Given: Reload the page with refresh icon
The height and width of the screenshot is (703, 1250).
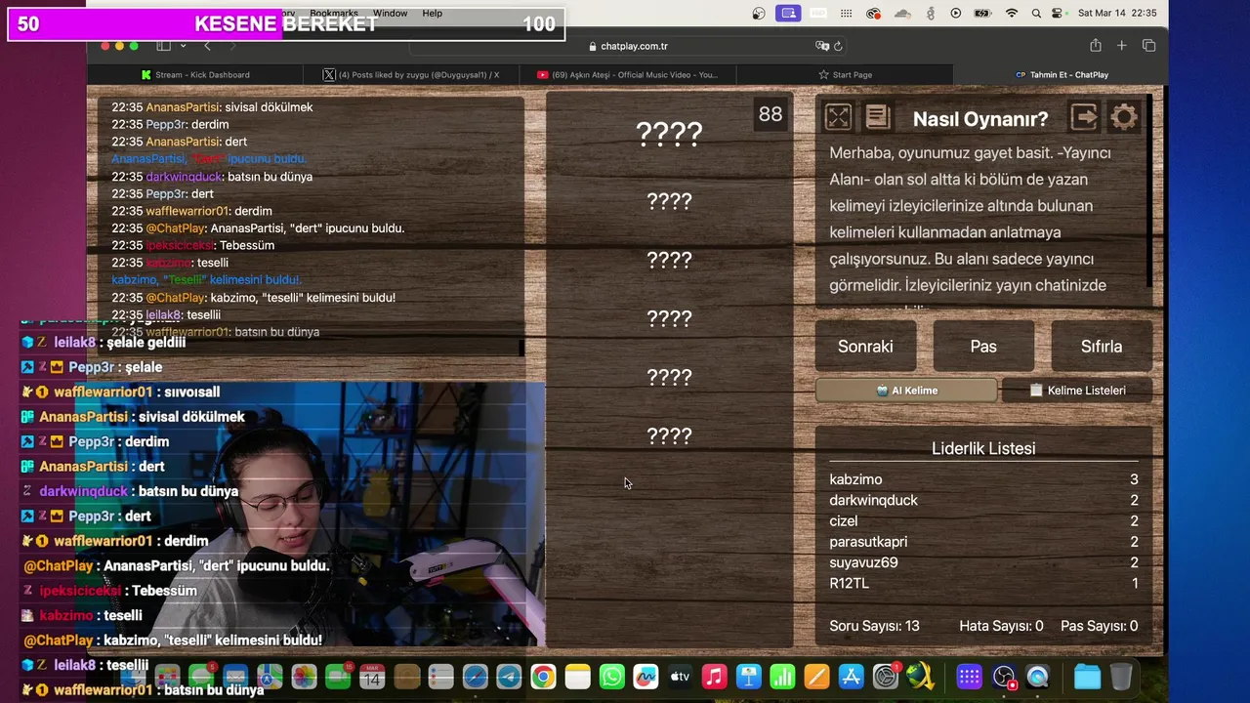Looking at the screenshot, I should point(838,46).
